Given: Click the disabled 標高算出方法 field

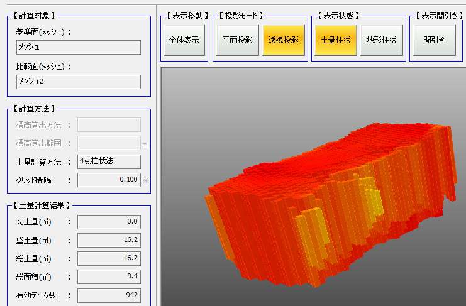Looking at the screenshot, I should pyautogui.click(x=109, y=124).
